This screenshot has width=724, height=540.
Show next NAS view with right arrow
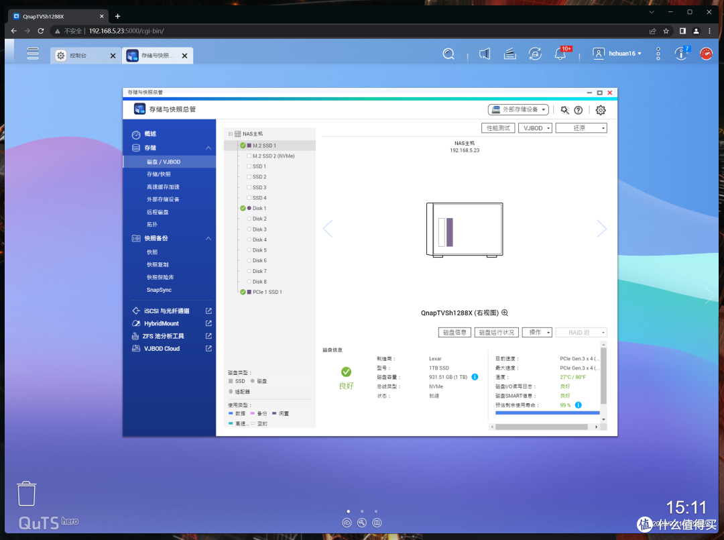pos(601,229)
